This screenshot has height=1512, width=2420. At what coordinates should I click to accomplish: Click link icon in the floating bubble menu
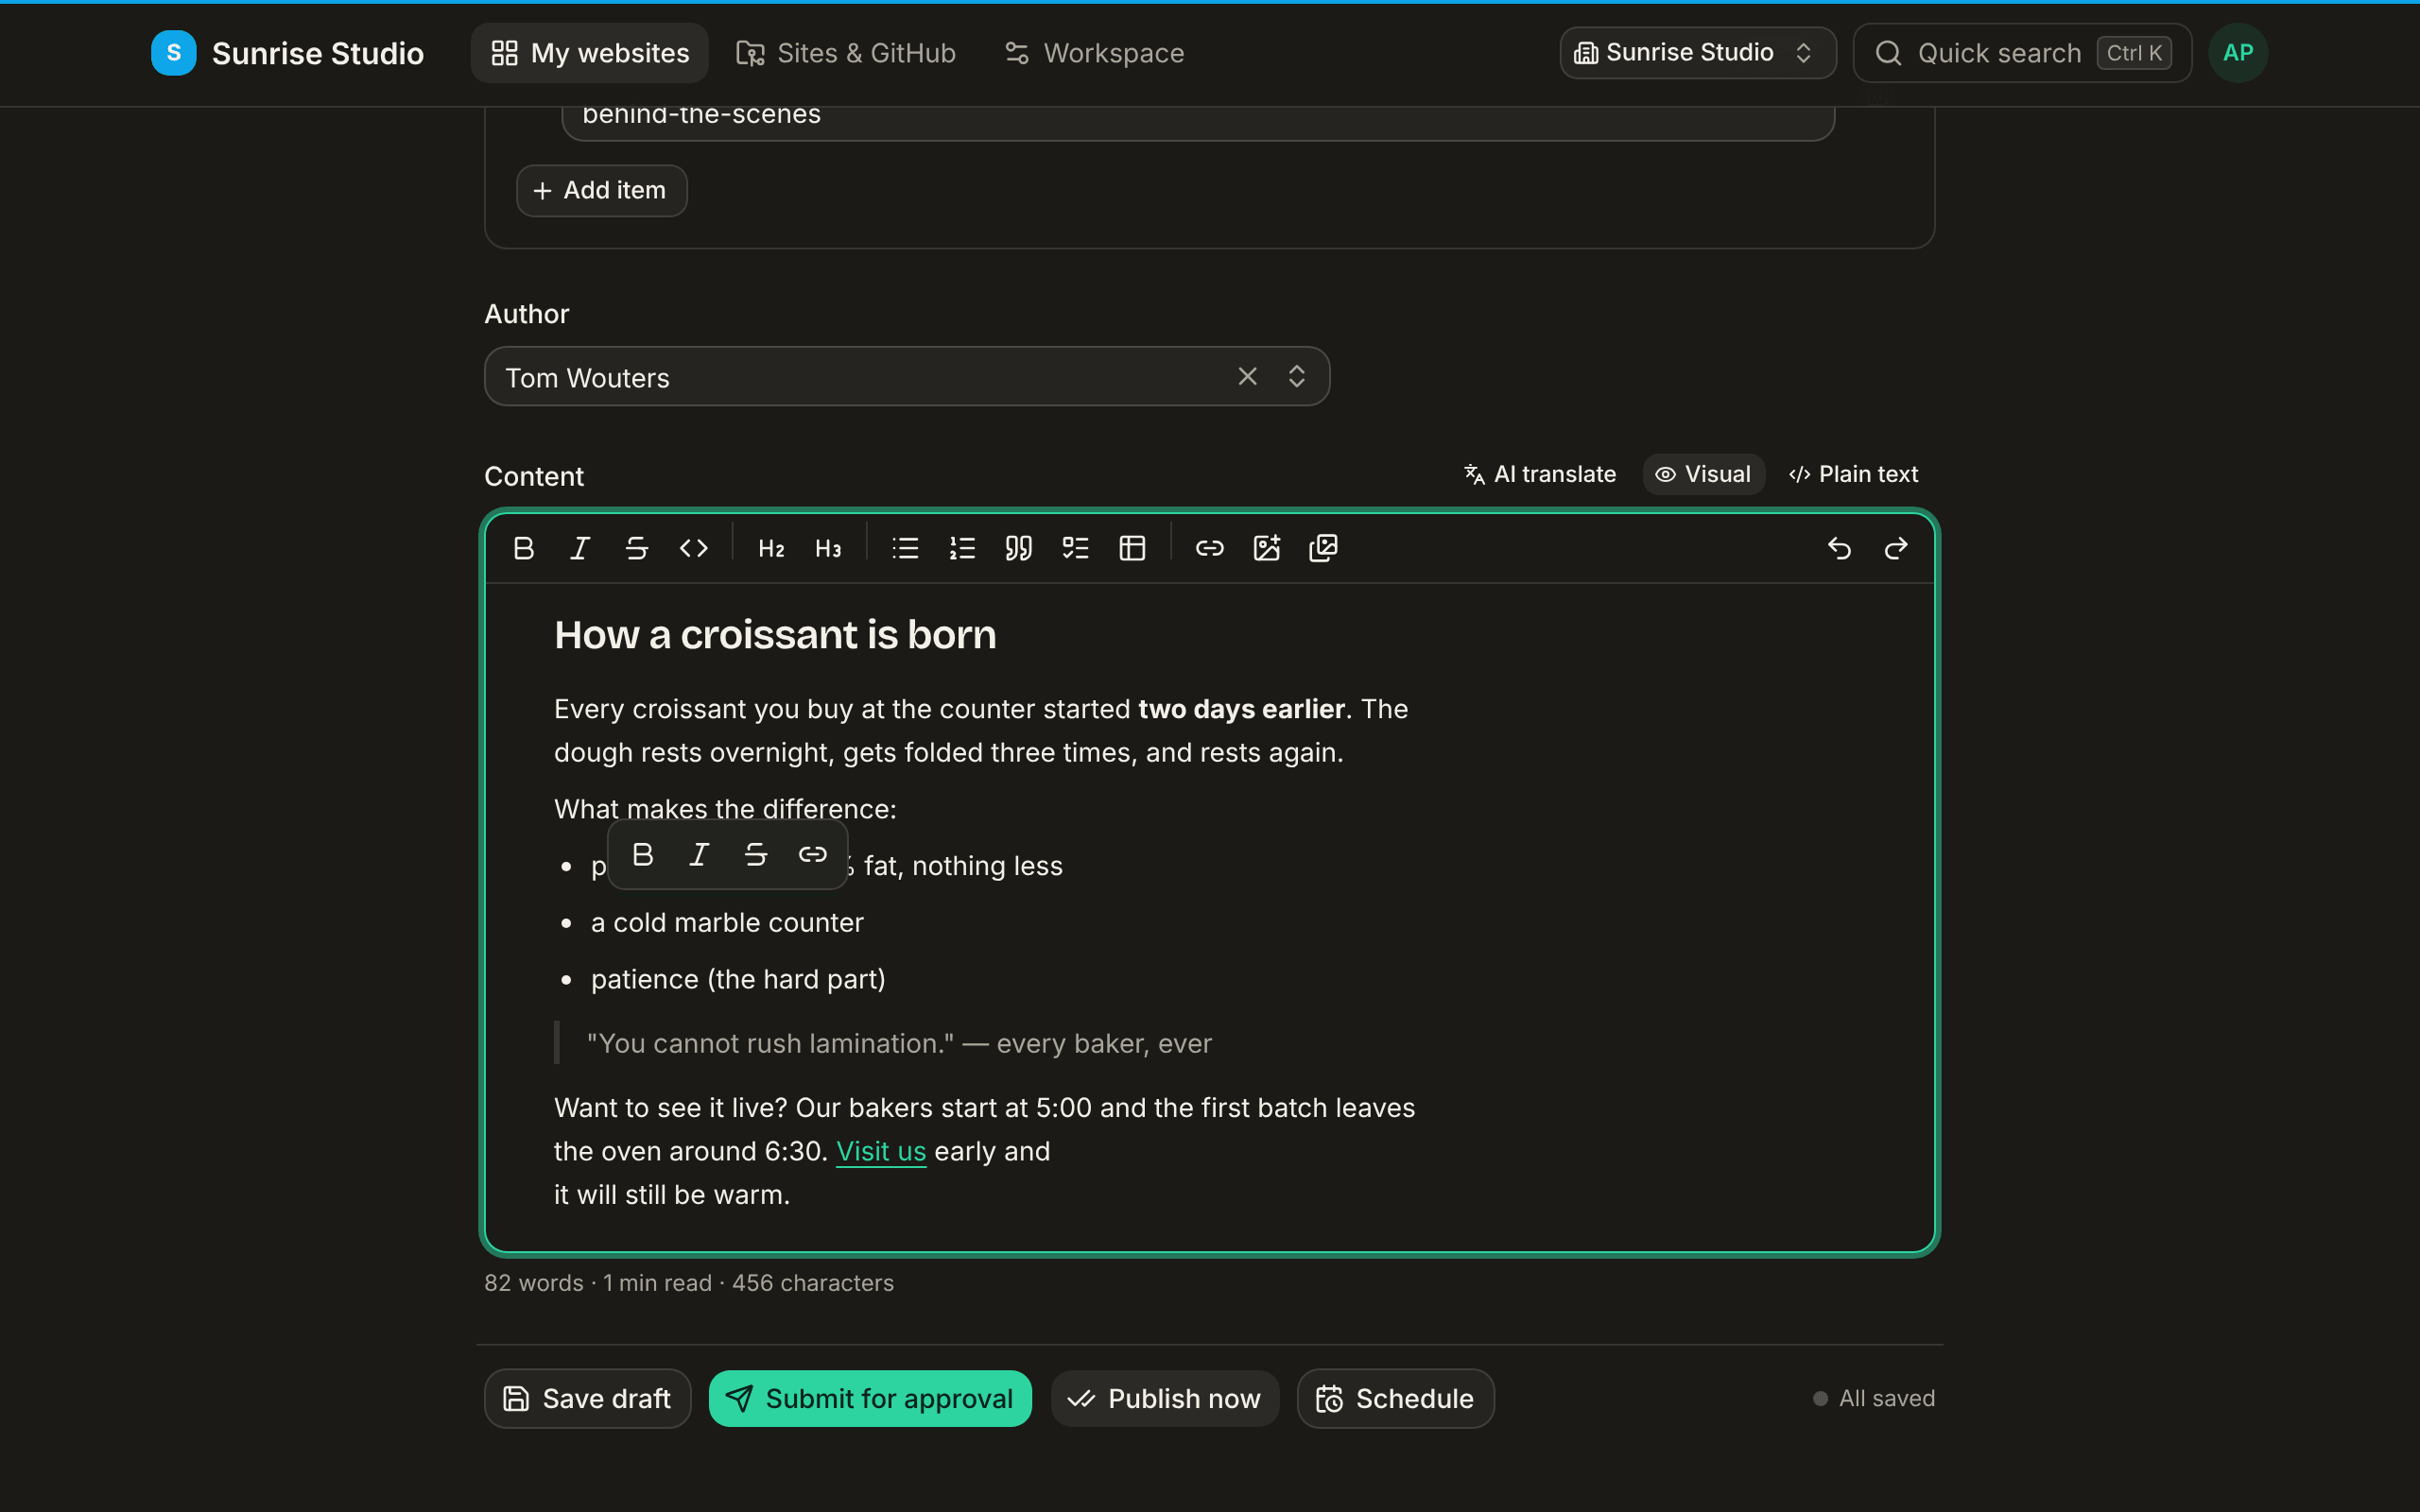coord(813,855)
